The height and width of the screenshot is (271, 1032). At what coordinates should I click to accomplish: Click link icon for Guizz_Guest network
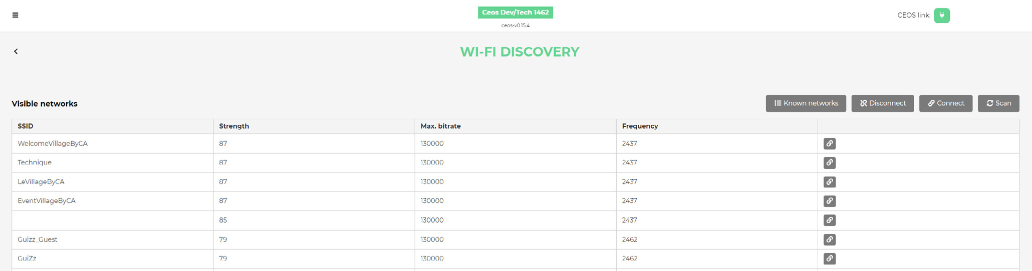(829, 239)
